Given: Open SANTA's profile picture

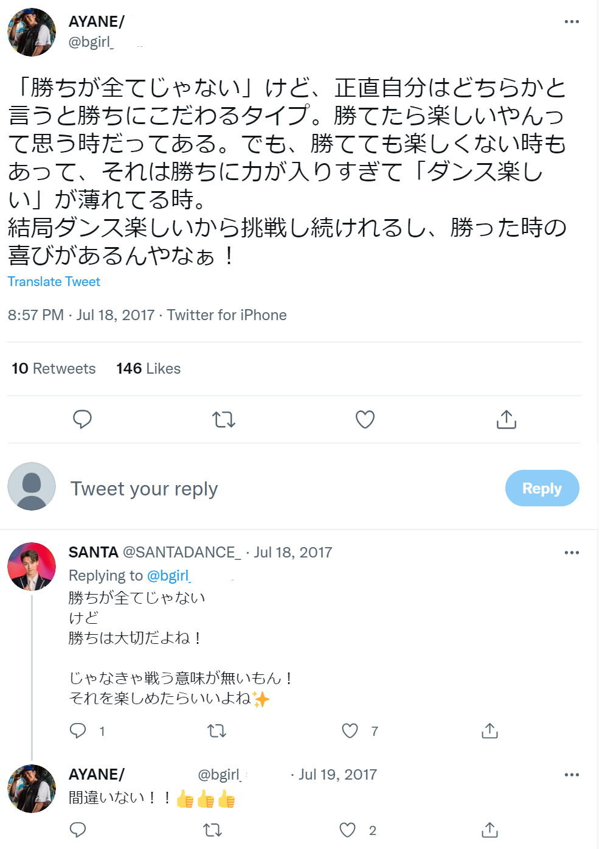Looking at the screenshot, I should click(32, 567).
